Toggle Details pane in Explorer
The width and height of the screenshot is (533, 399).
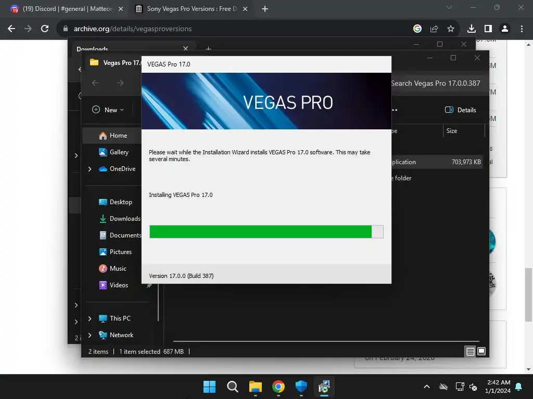461,110
